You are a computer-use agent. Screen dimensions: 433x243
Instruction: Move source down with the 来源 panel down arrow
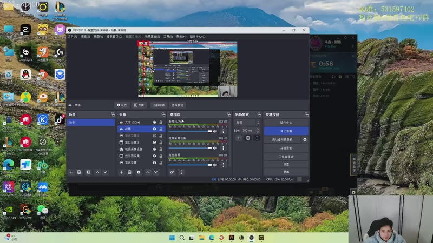(156, 172)
